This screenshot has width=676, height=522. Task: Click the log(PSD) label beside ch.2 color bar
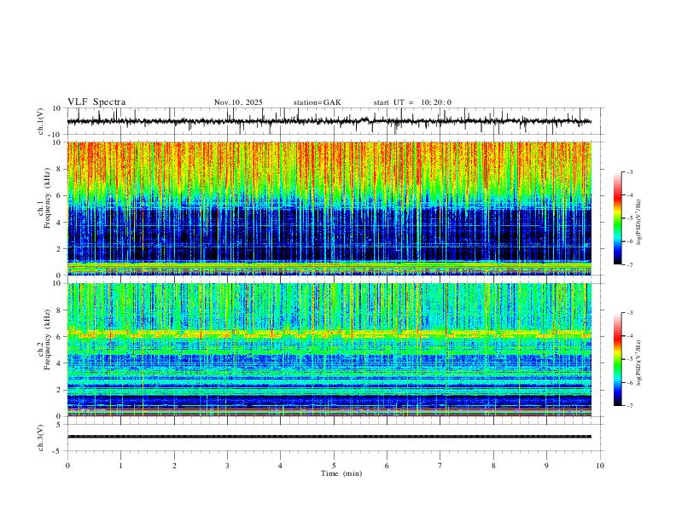[638, 362]
